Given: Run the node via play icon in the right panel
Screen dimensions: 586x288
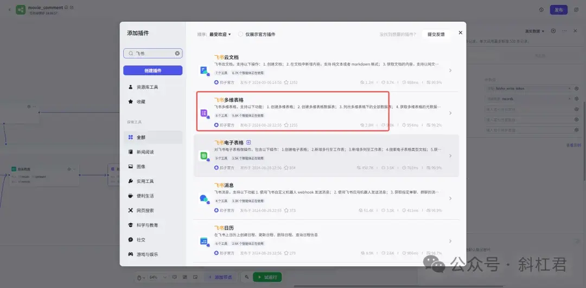Looking at the screenshot, I should click(x=553, y=31).
